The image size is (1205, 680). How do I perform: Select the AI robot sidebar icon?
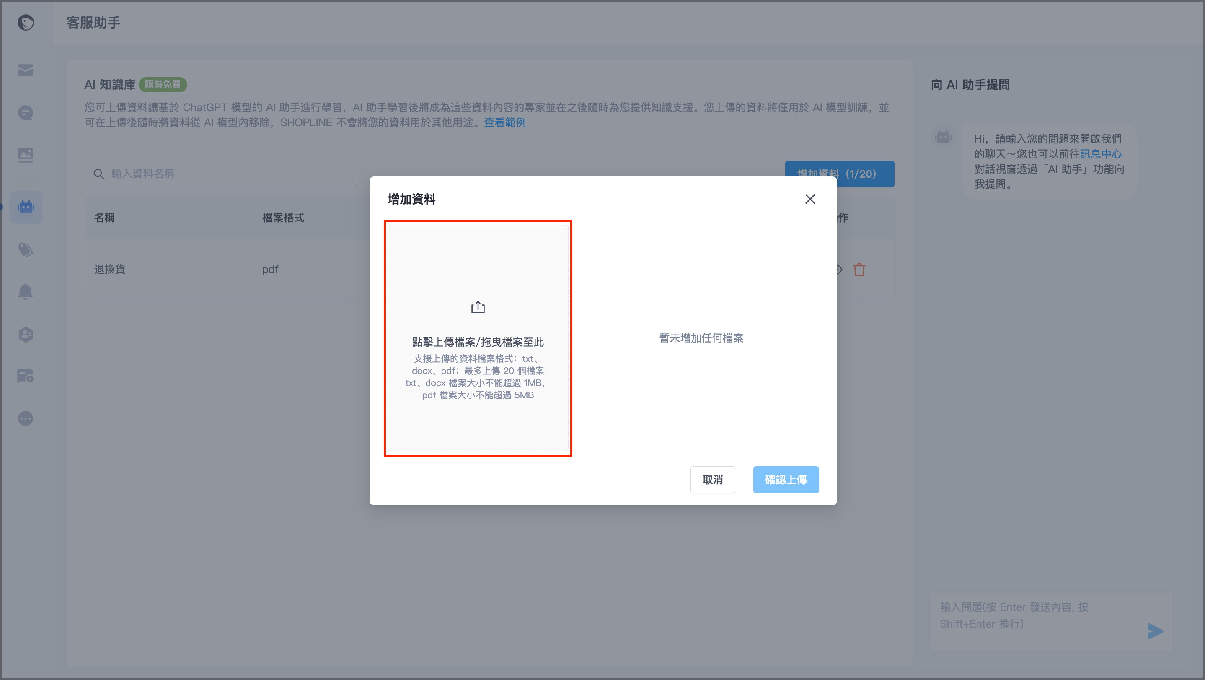26,207
